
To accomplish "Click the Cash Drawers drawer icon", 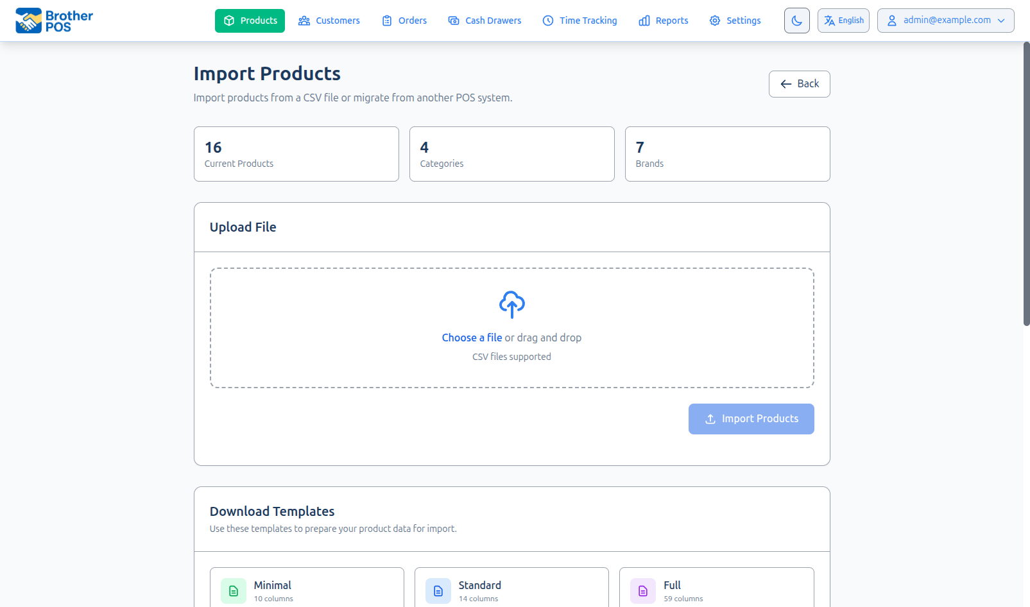I will 453,21.
